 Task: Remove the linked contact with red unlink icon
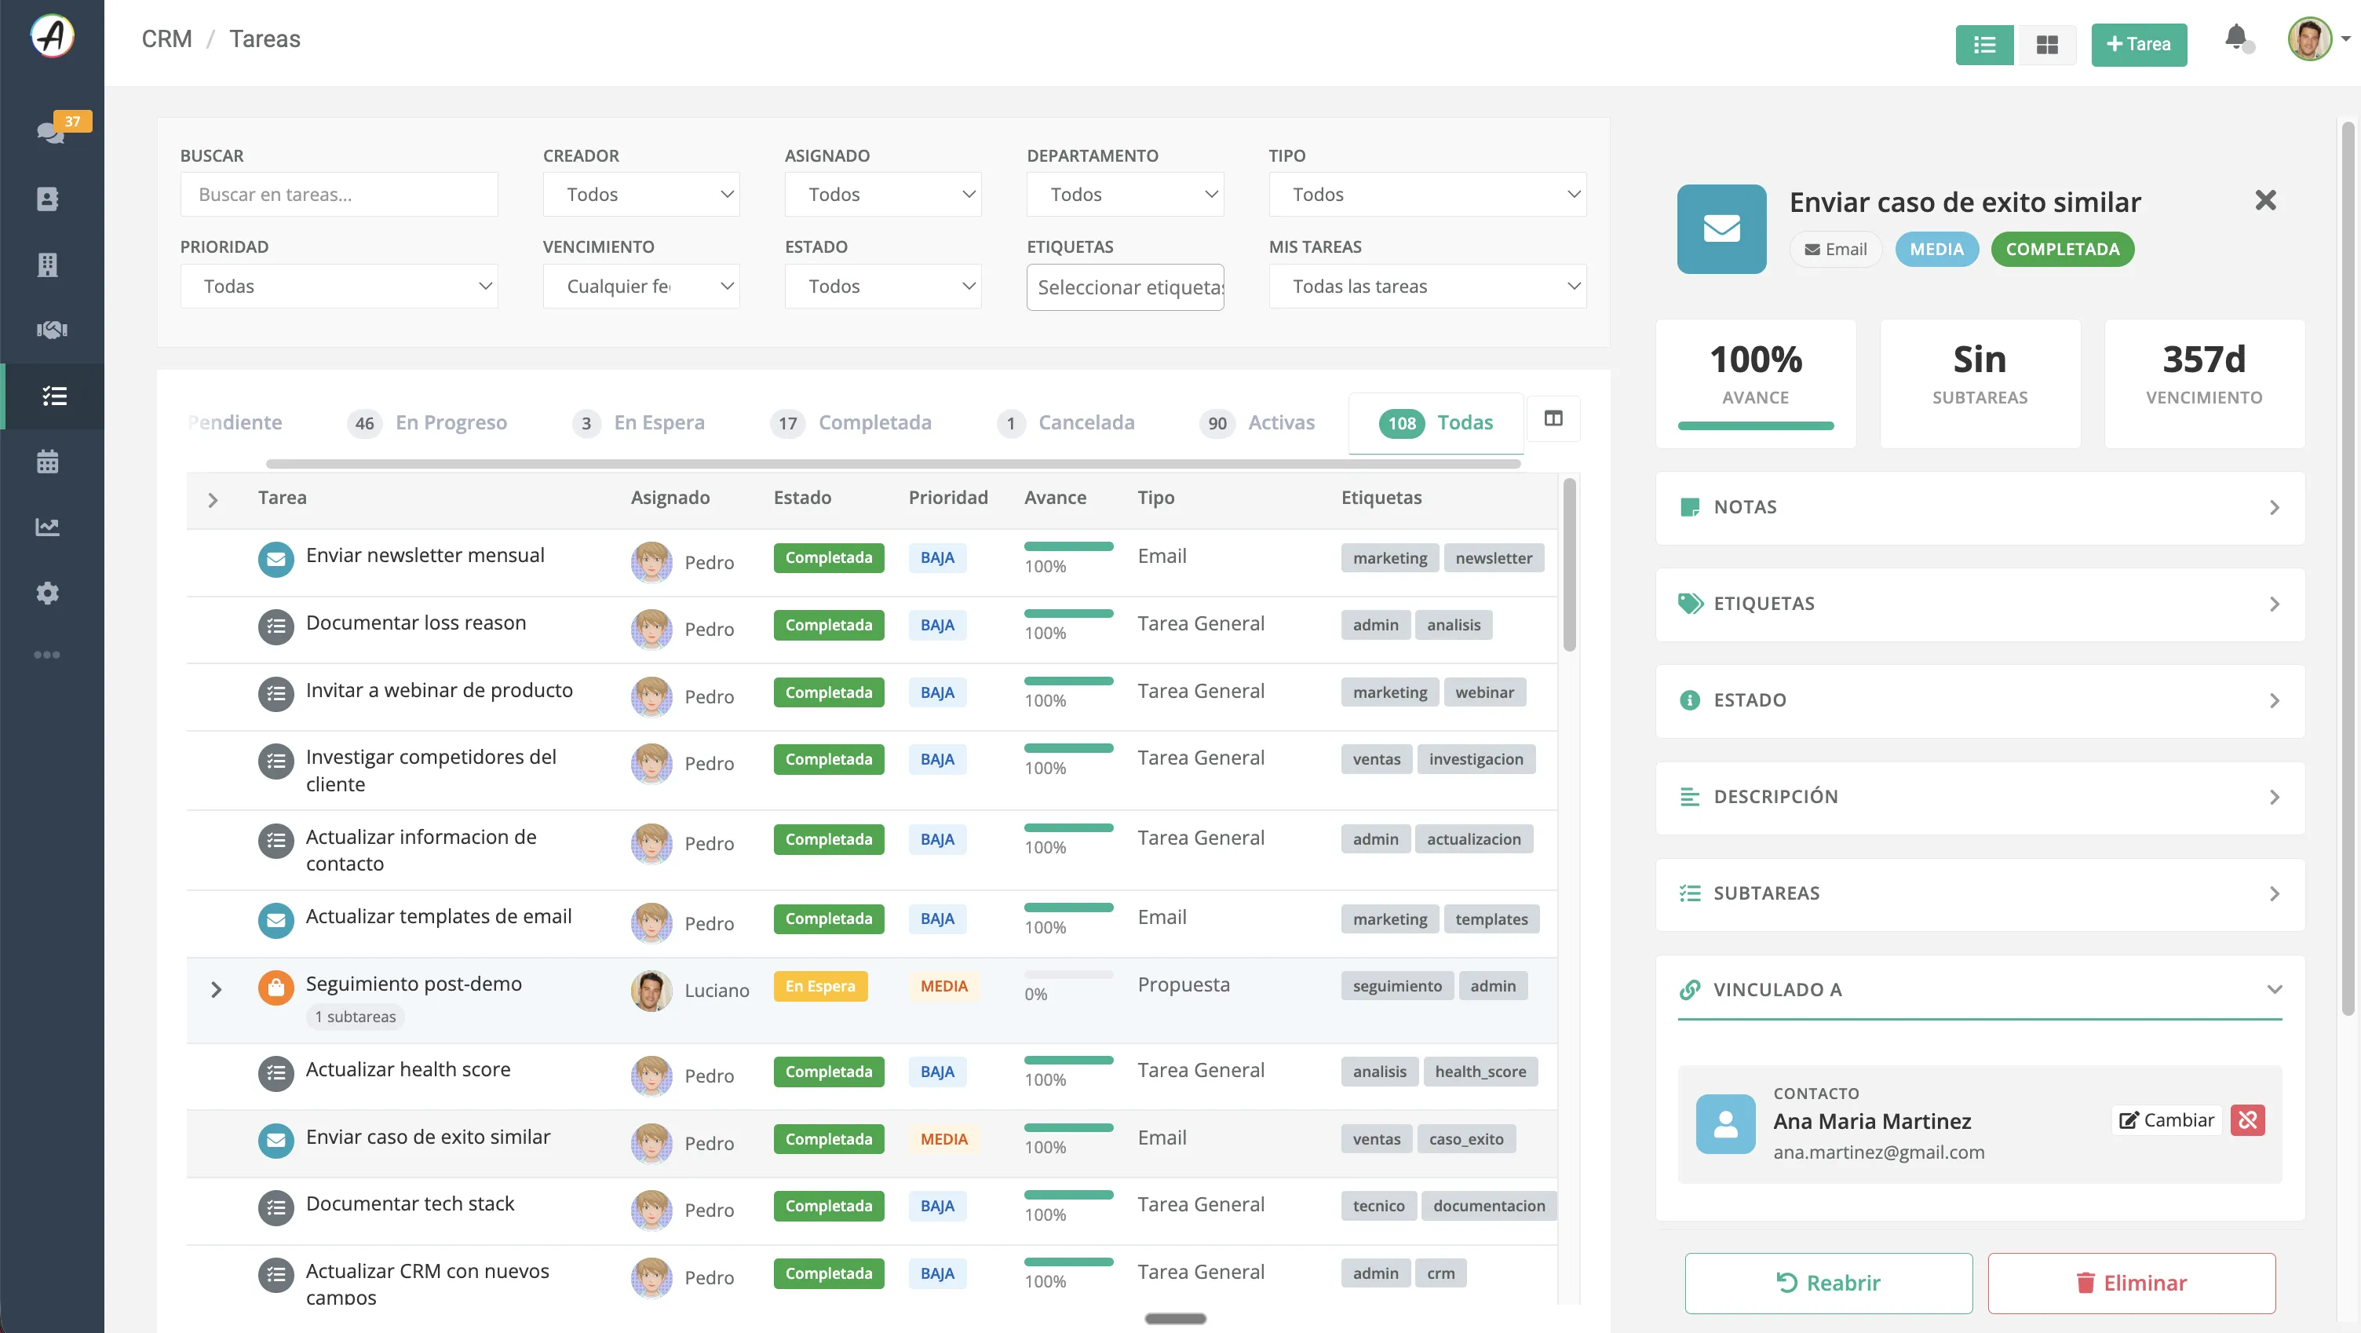pos(2247,1119)
